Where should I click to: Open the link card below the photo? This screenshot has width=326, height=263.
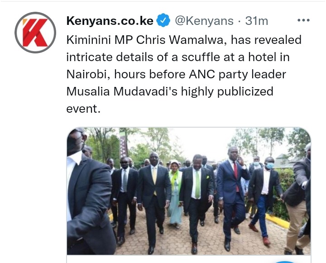coord(189,259)
